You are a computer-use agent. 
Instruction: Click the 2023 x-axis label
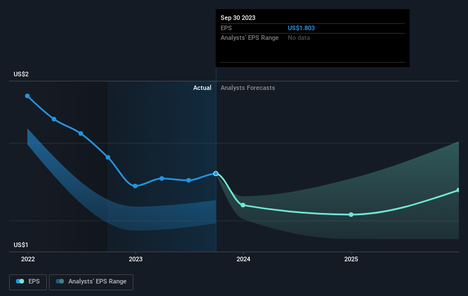(x=136, y=259)
